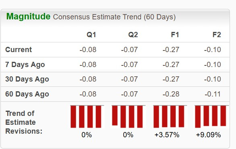Click the F1 trend bar chart

click(x=170, y=117)
